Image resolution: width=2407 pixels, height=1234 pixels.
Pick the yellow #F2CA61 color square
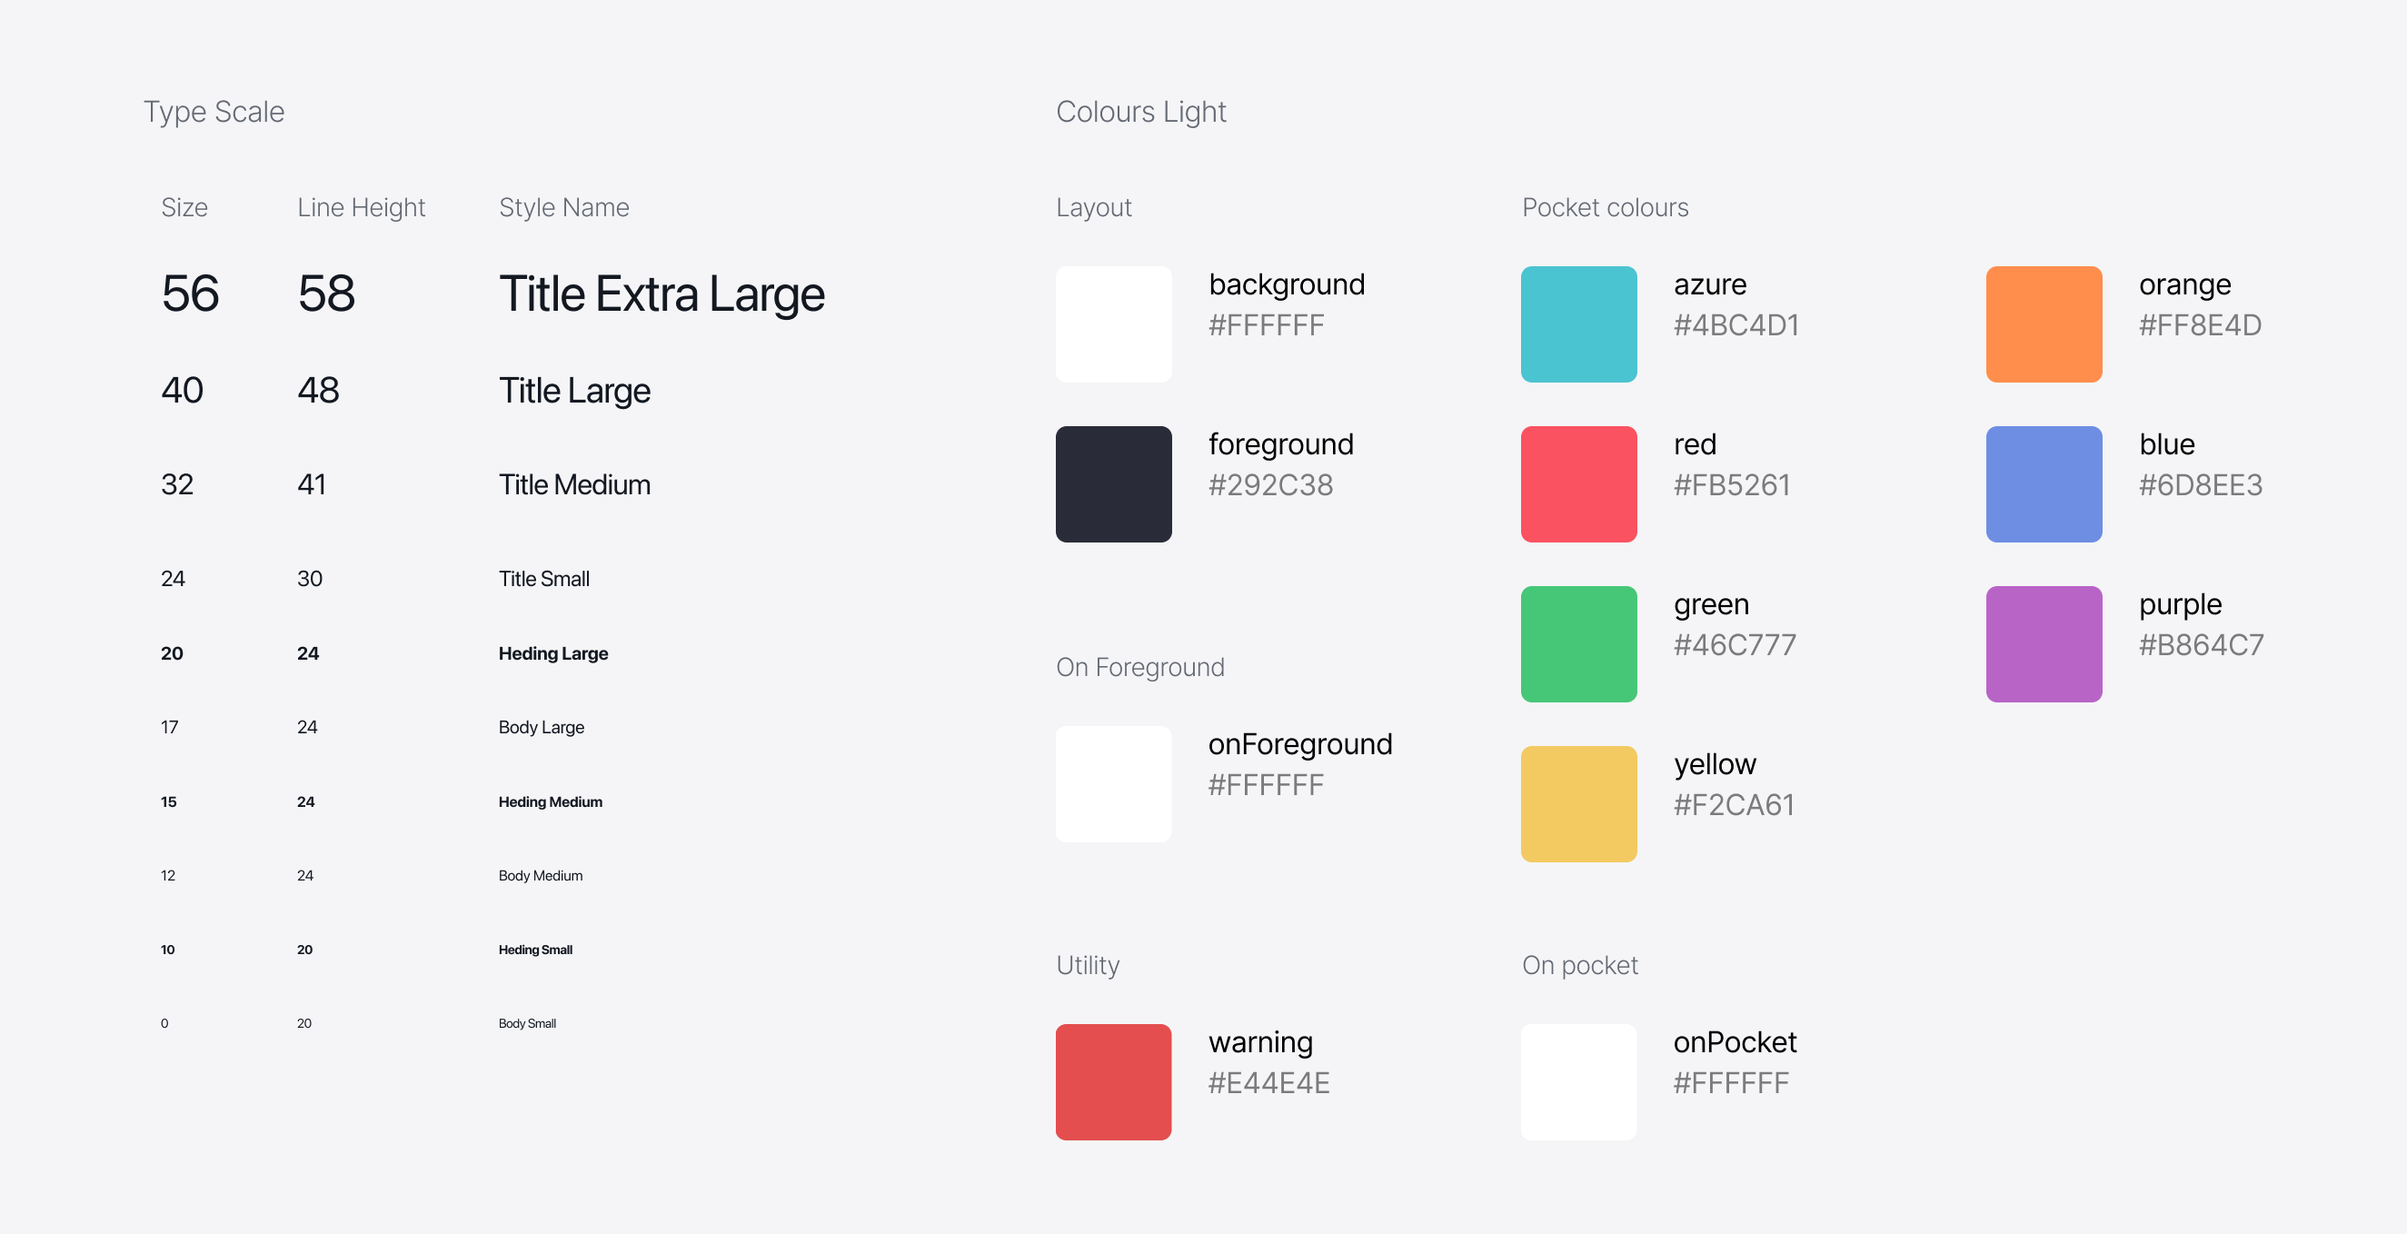[x=1578, y=803]
